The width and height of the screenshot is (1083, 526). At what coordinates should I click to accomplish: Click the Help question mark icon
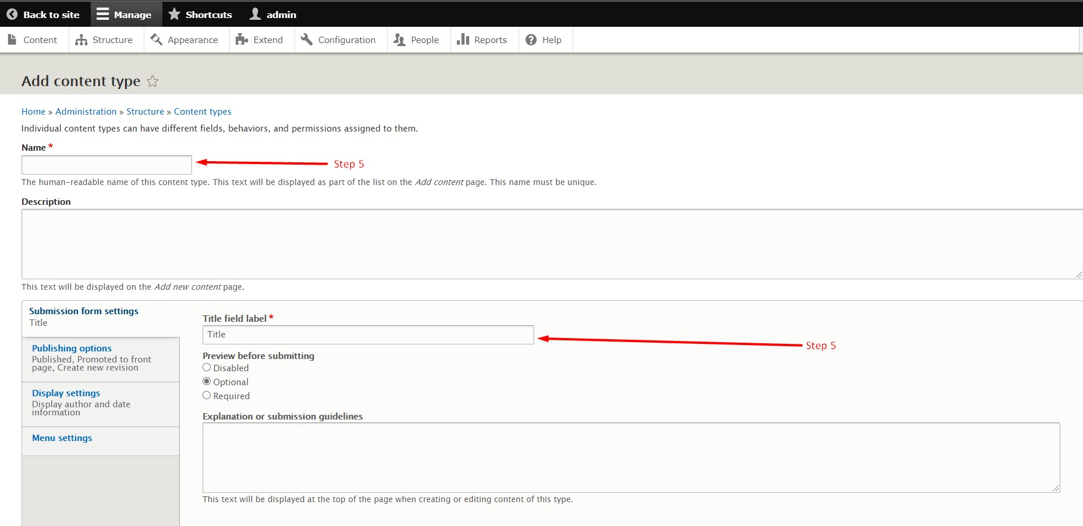[531, 40]
